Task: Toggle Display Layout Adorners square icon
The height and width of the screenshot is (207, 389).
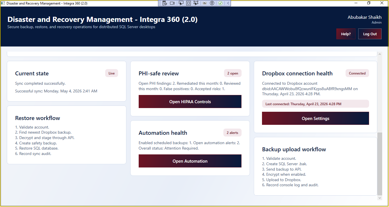Action: point(188,3)
